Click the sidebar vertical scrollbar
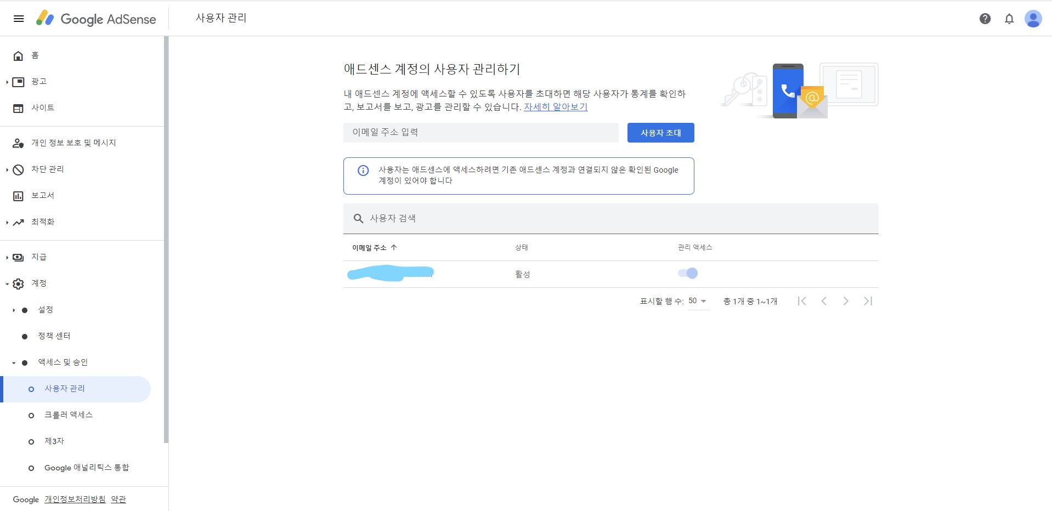 (x=166, y=240)
